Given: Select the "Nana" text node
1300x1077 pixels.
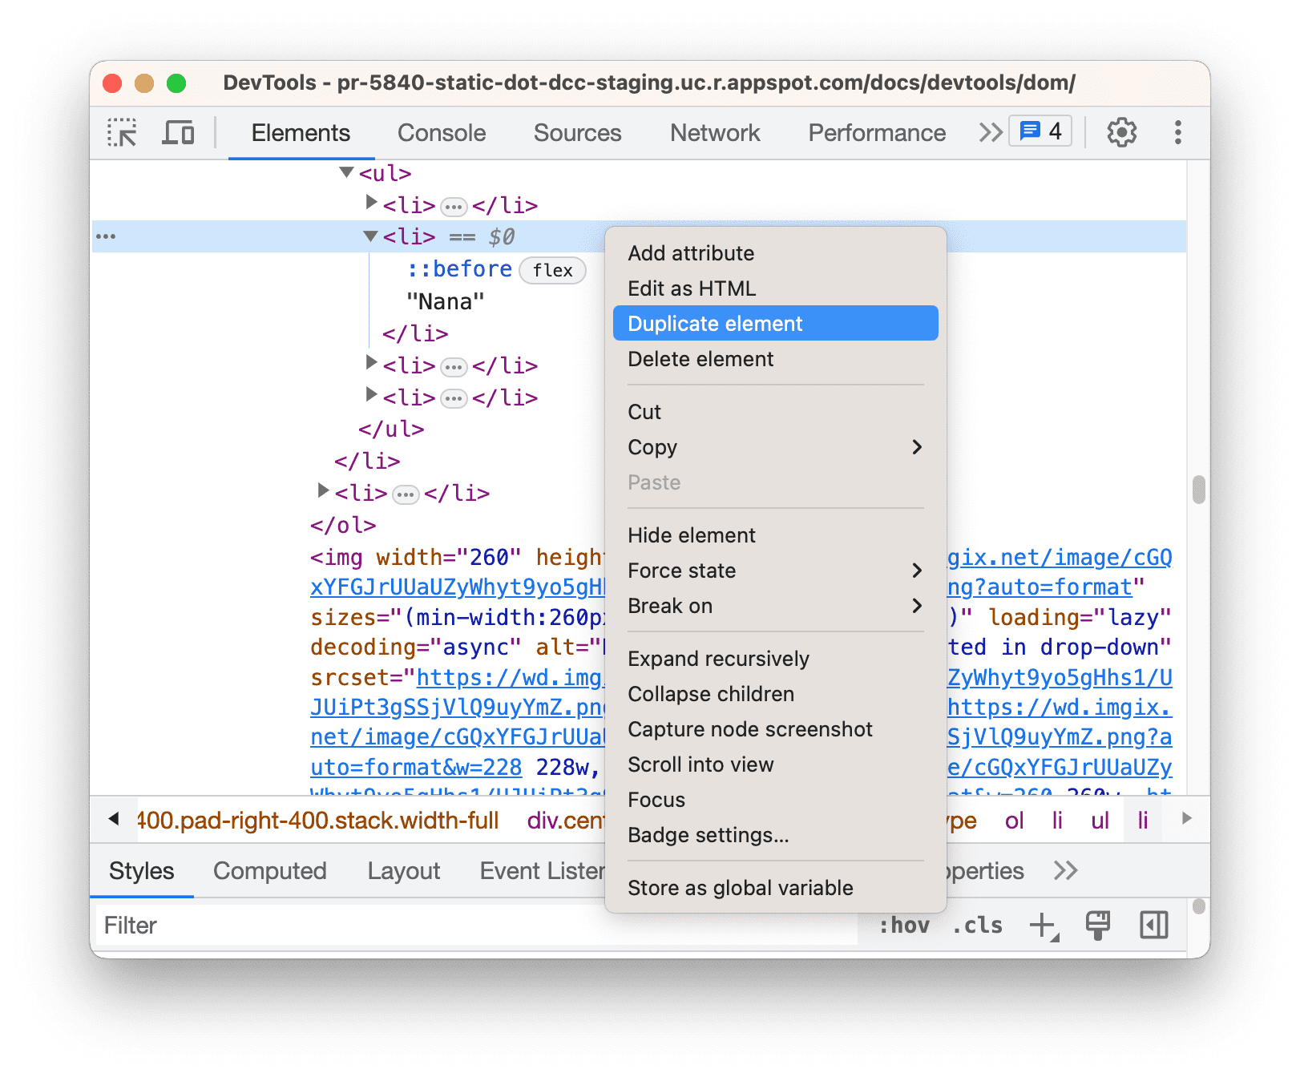Looking at the screenshot, I should coord(446,302).
